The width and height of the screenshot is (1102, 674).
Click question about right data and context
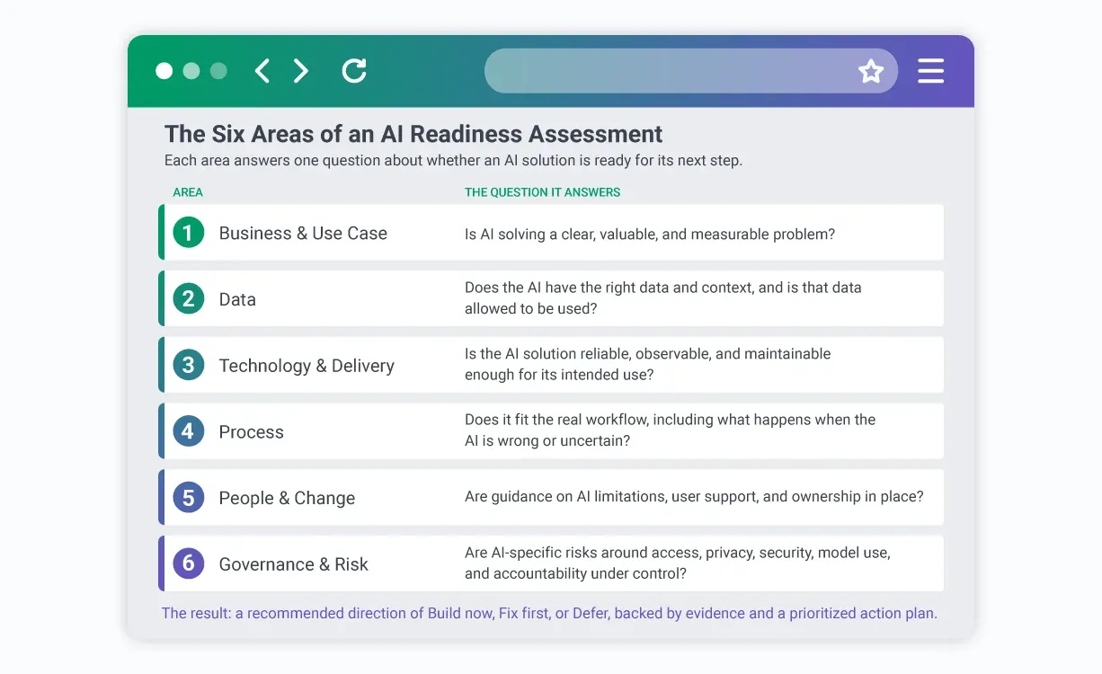pos(663,298)
